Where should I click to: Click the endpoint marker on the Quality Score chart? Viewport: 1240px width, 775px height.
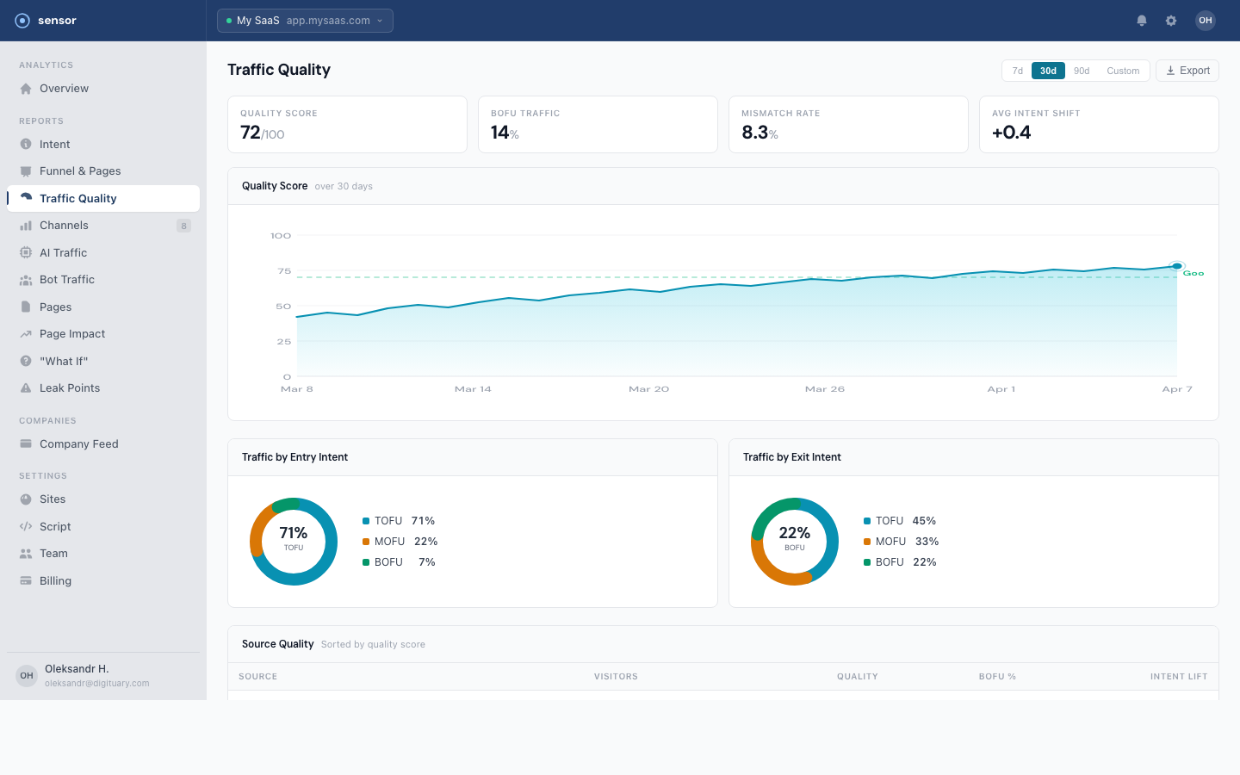click(x=1177, y=266)
